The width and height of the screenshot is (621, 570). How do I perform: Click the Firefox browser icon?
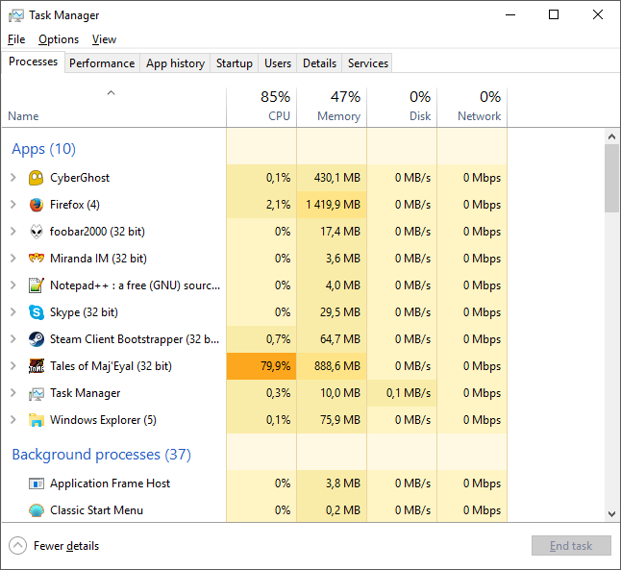coord(37,205)
